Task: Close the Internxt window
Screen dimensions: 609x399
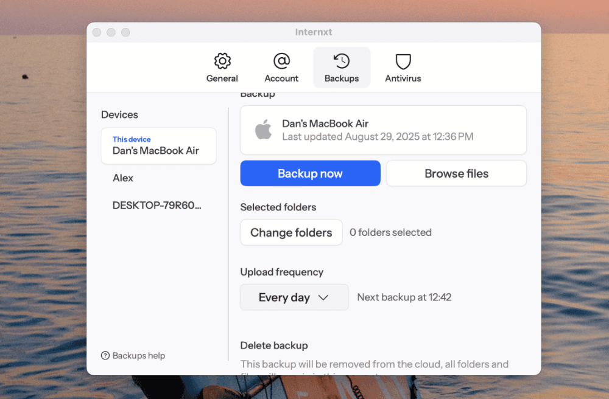Action: click(x=97, y=32)
